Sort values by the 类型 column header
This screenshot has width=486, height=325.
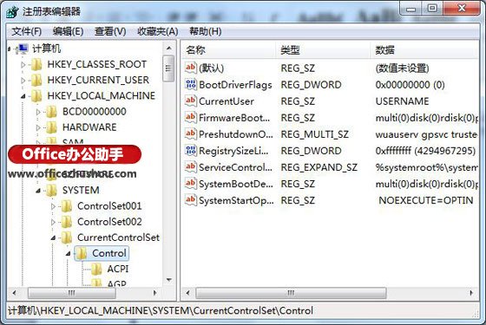click(x=323, y=50)
